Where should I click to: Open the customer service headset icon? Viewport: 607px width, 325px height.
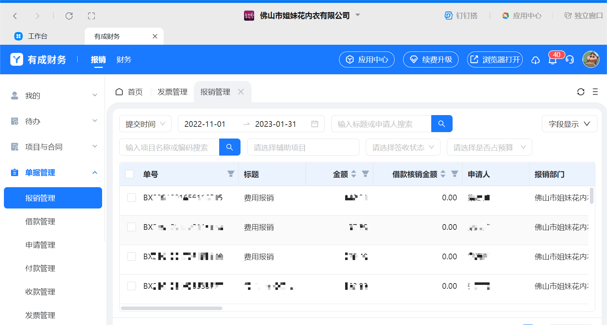[x=570, y=60]
